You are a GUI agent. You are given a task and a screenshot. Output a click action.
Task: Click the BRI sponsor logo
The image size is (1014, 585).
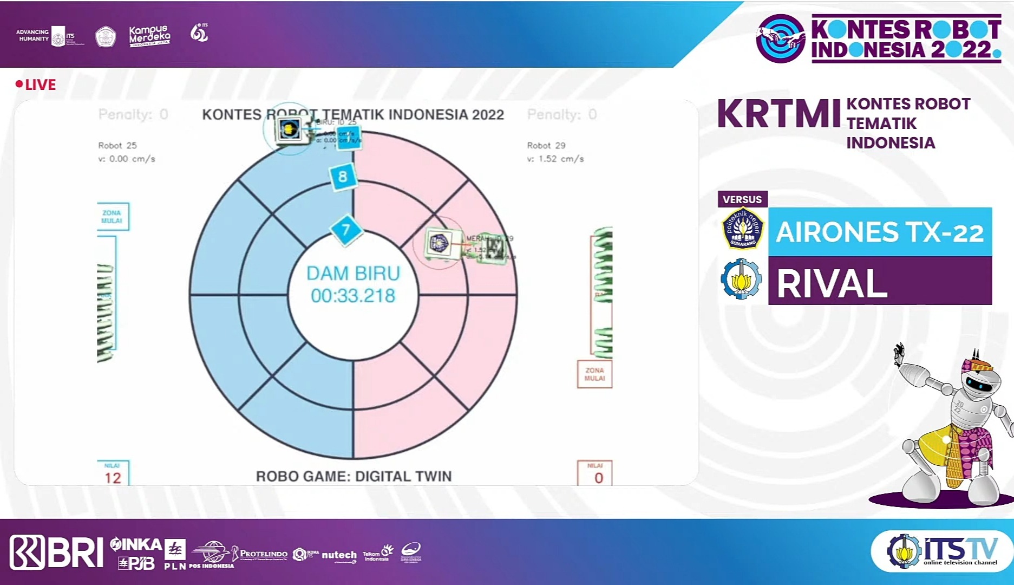point(56,552)
